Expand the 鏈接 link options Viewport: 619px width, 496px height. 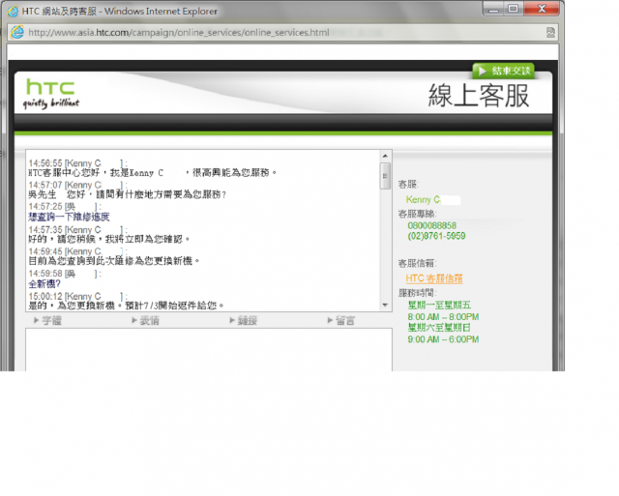click(x=244, y=320)
